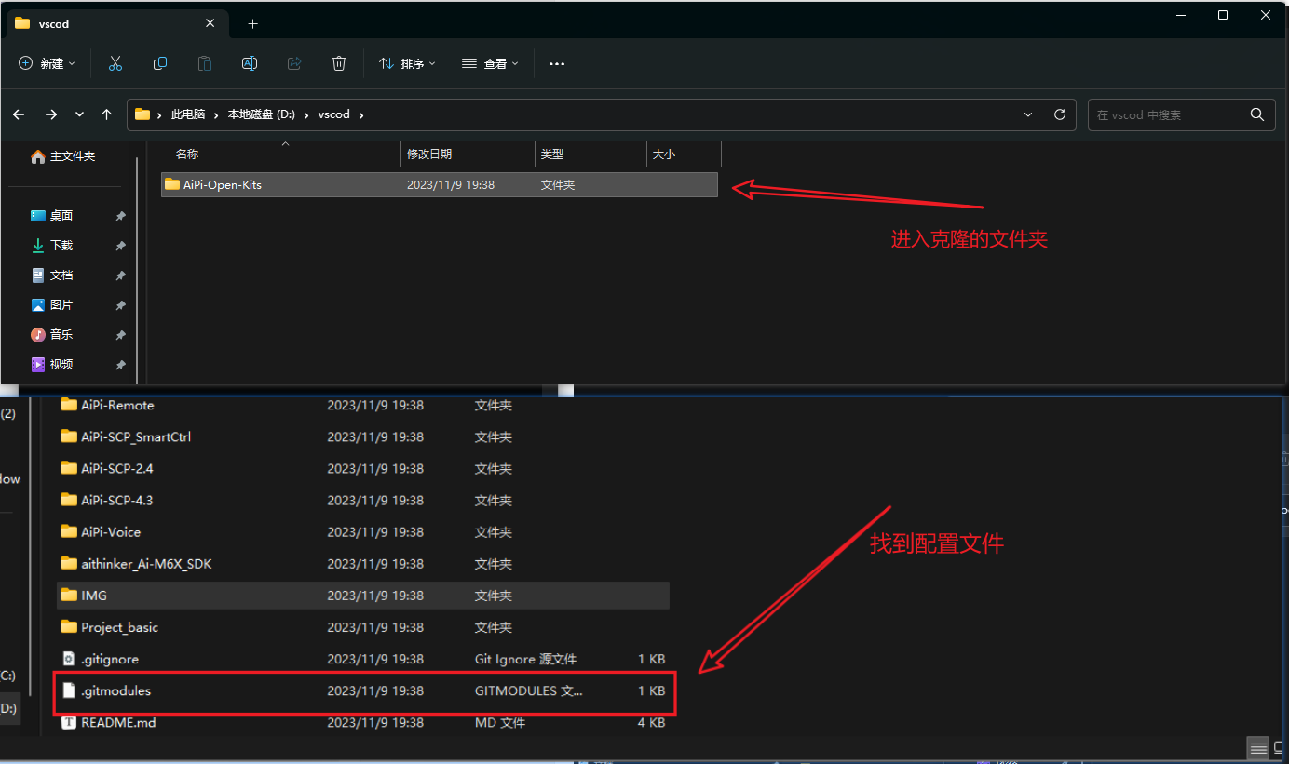Click the pin icon beside 文档

point(120,275)
